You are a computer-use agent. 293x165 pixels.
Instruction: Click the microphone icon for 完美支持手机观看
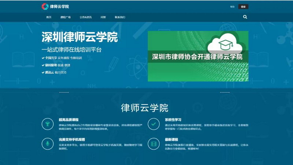[x=48, y=144]
